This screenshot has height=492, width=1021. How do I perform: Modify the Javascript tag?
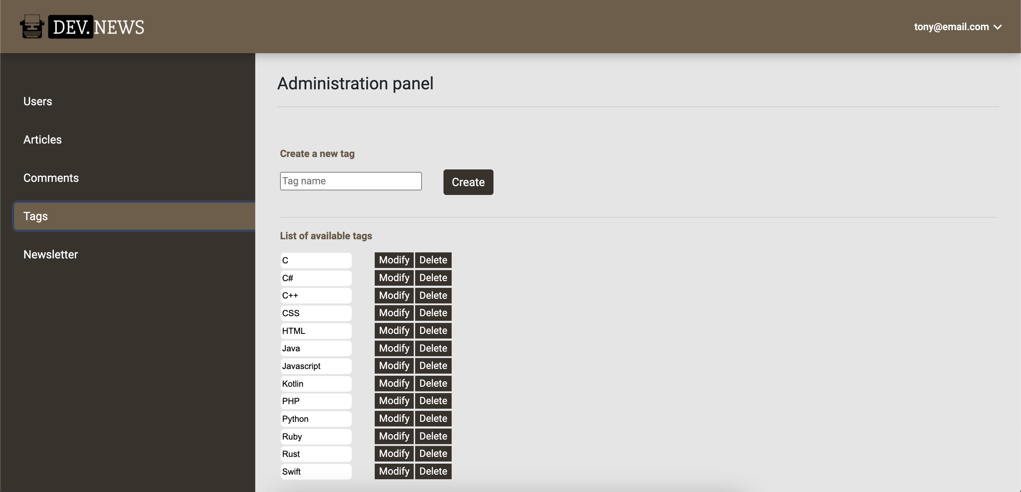394,365
